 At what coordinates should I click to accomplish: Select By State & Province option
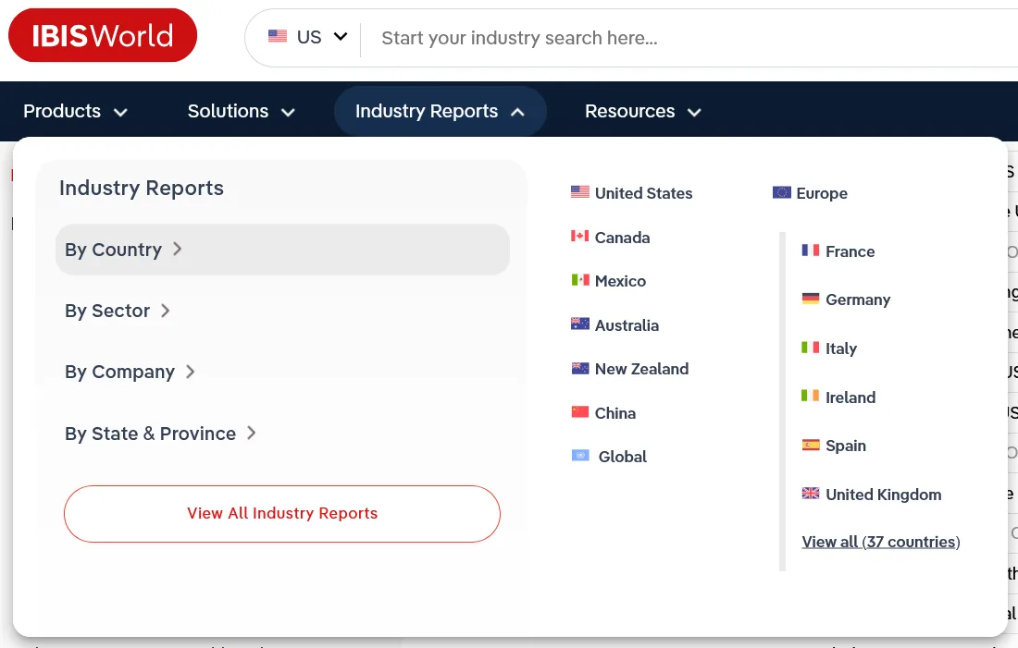click(x=160, y=434)
